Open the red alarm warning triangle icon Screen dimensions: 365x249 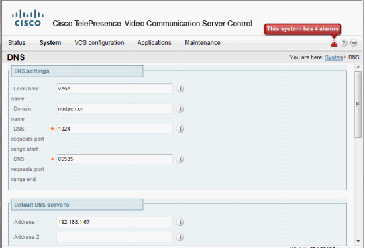coord(334,43)
